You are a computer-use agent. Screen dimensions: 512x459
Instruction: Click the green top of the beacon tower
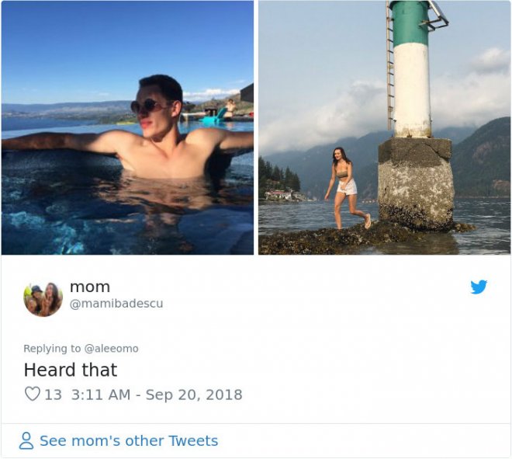(410, 22)
